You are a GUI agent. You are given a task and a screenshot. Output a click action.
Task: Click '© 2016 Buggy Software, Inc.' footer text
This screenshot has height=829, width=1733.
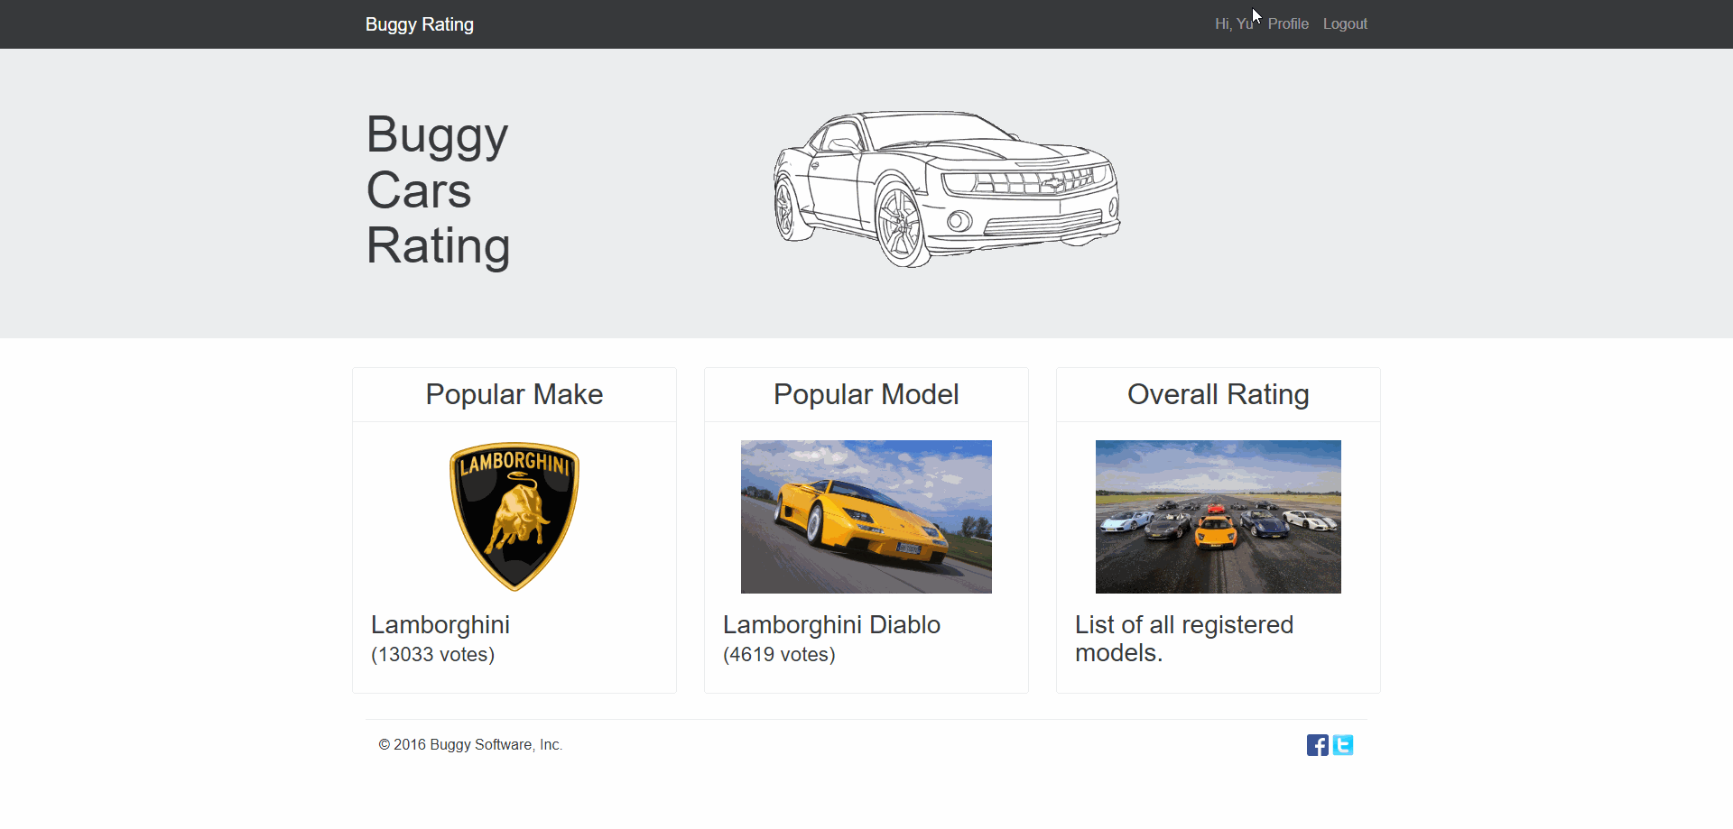[470, 745]
